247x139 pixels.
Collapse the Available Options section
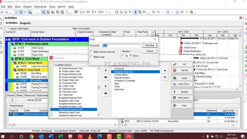(x=53, y=65)
